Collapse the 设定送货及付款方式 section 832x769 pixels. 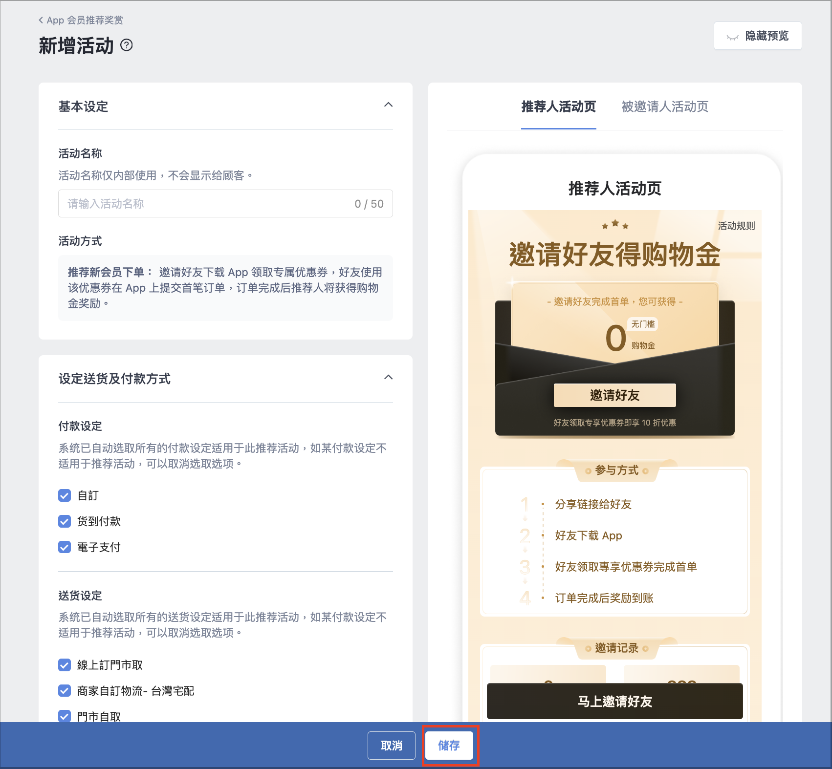pyautogui.click(x=388, y=377)
